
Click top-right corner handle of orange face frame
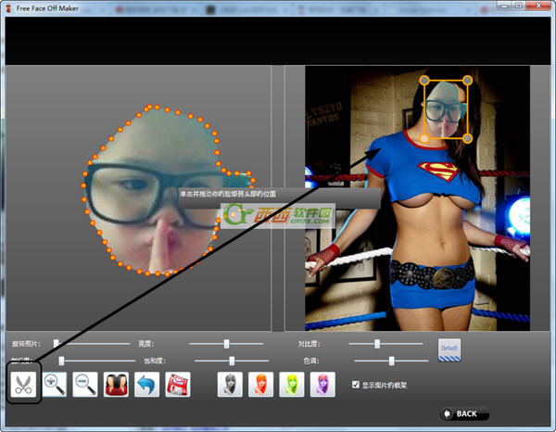coord(467,80)
